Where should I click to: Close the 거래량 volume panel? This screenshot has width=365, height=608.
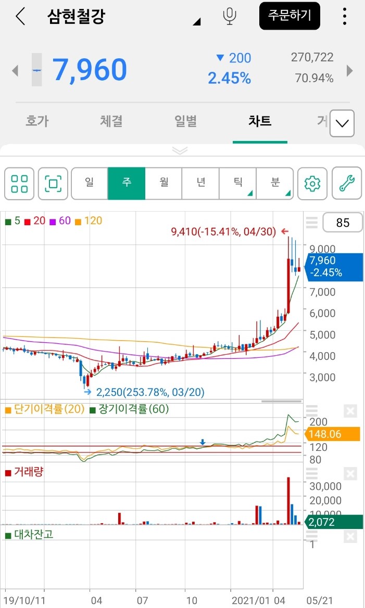[x=350, y=474]
